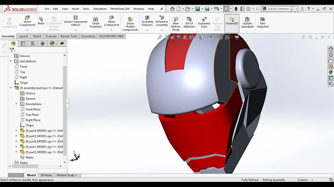The image size is (334, 187).
Task: Open DimXpertManager crosshair tab icon
Action: point(42,44)
